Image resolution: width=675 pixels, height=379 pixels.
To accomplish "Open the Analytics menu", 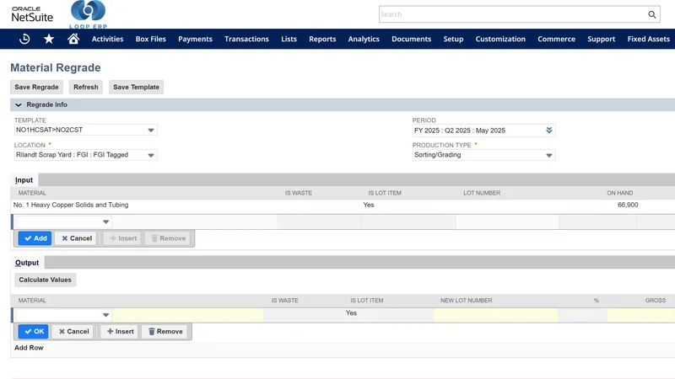I will coord(364,39).
